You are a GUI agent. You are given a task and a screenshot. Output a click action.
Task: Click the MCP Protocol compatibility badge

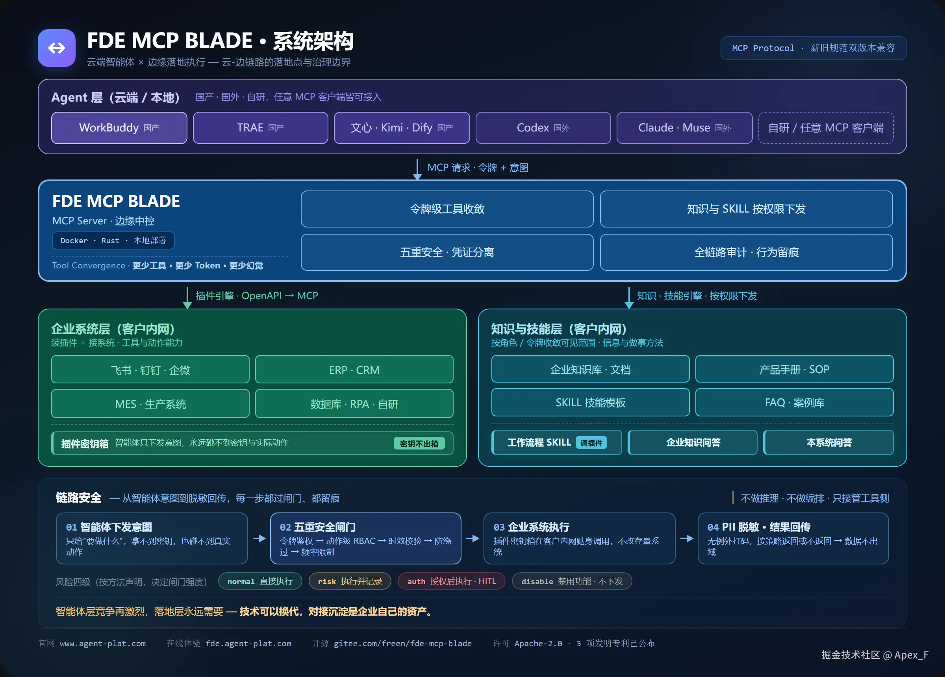click(x=813, y=48)
